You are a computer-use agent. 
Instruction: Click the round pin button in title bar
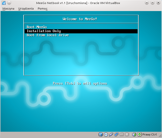coord(9,3)
